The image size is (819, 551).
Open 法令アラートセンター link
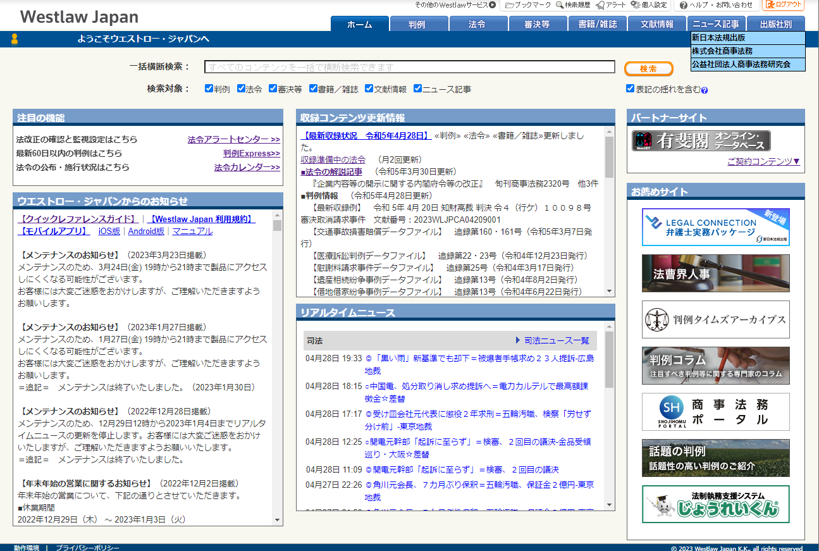click(x=234, y=140)
